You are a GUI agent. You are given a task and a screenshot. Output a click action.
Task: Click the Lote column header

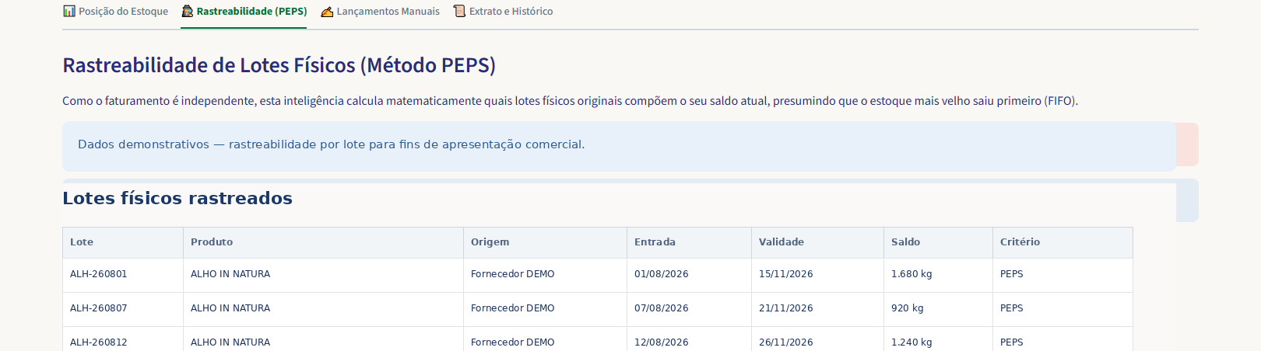[123, 242]
